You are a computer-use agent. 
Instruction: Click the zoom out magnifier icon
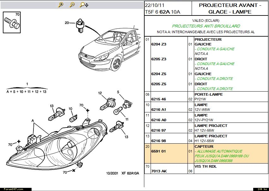coord(72,5)
